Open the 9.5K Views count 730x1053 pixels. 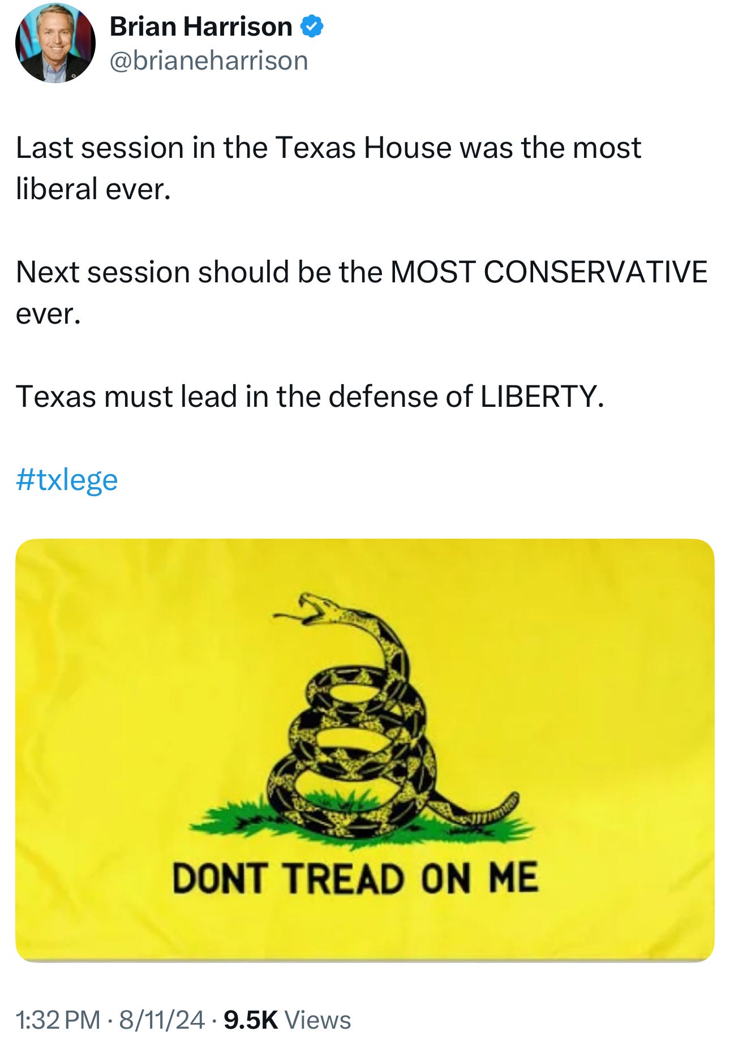(x=287, y=1020)
